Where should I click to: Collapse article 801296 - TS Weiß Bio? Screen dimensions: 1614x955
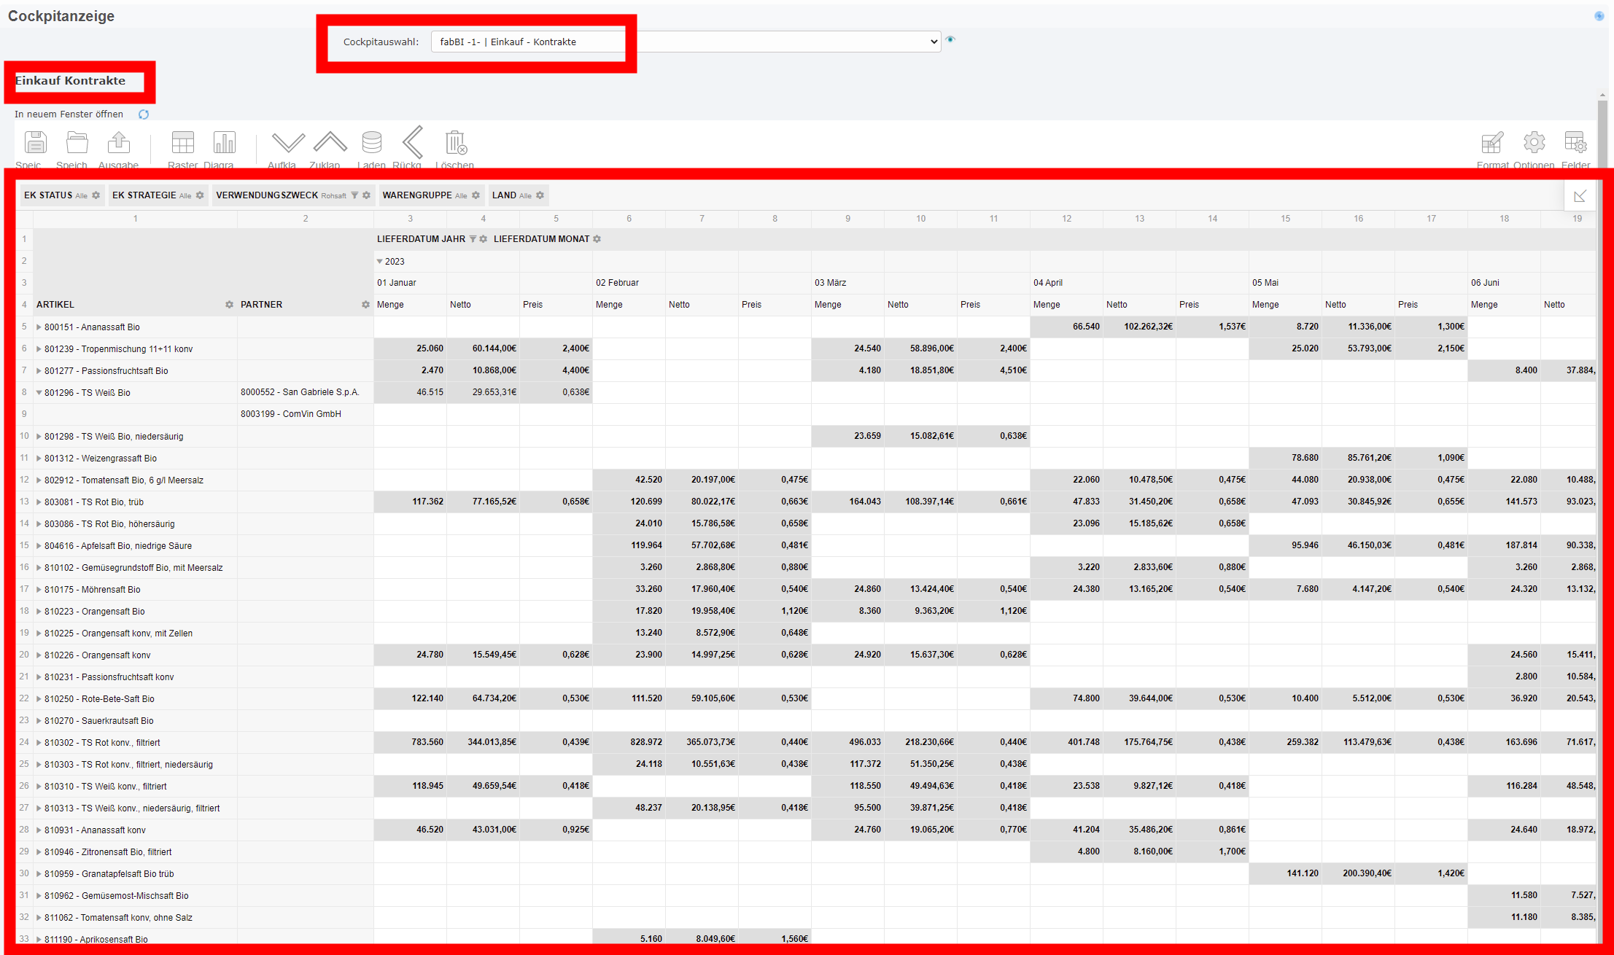click(39, 393)
